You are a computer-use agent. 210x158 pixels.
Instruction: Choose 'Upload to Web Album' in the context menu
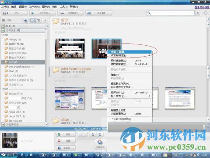129,119
